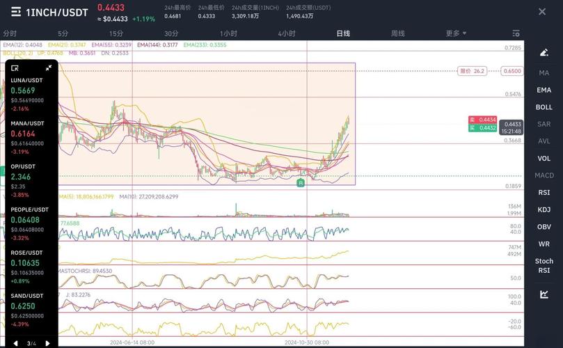The image size is (563, 348).
Task: Go to next watchlist page arrow
Action: (x=47, y=343)
